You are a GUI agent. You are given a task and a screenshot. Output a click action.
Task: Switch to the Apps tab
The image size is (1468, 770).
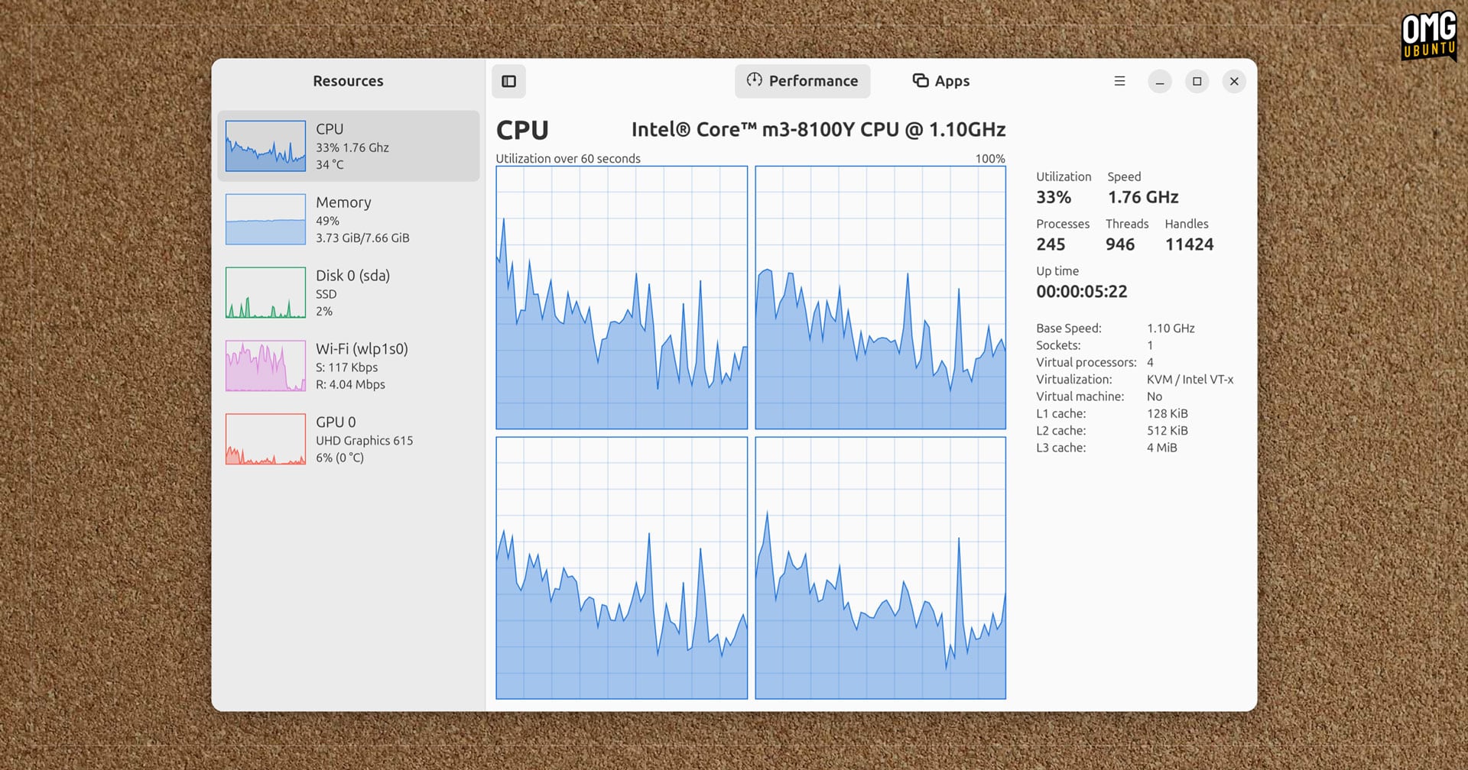(x=941, y=81)
